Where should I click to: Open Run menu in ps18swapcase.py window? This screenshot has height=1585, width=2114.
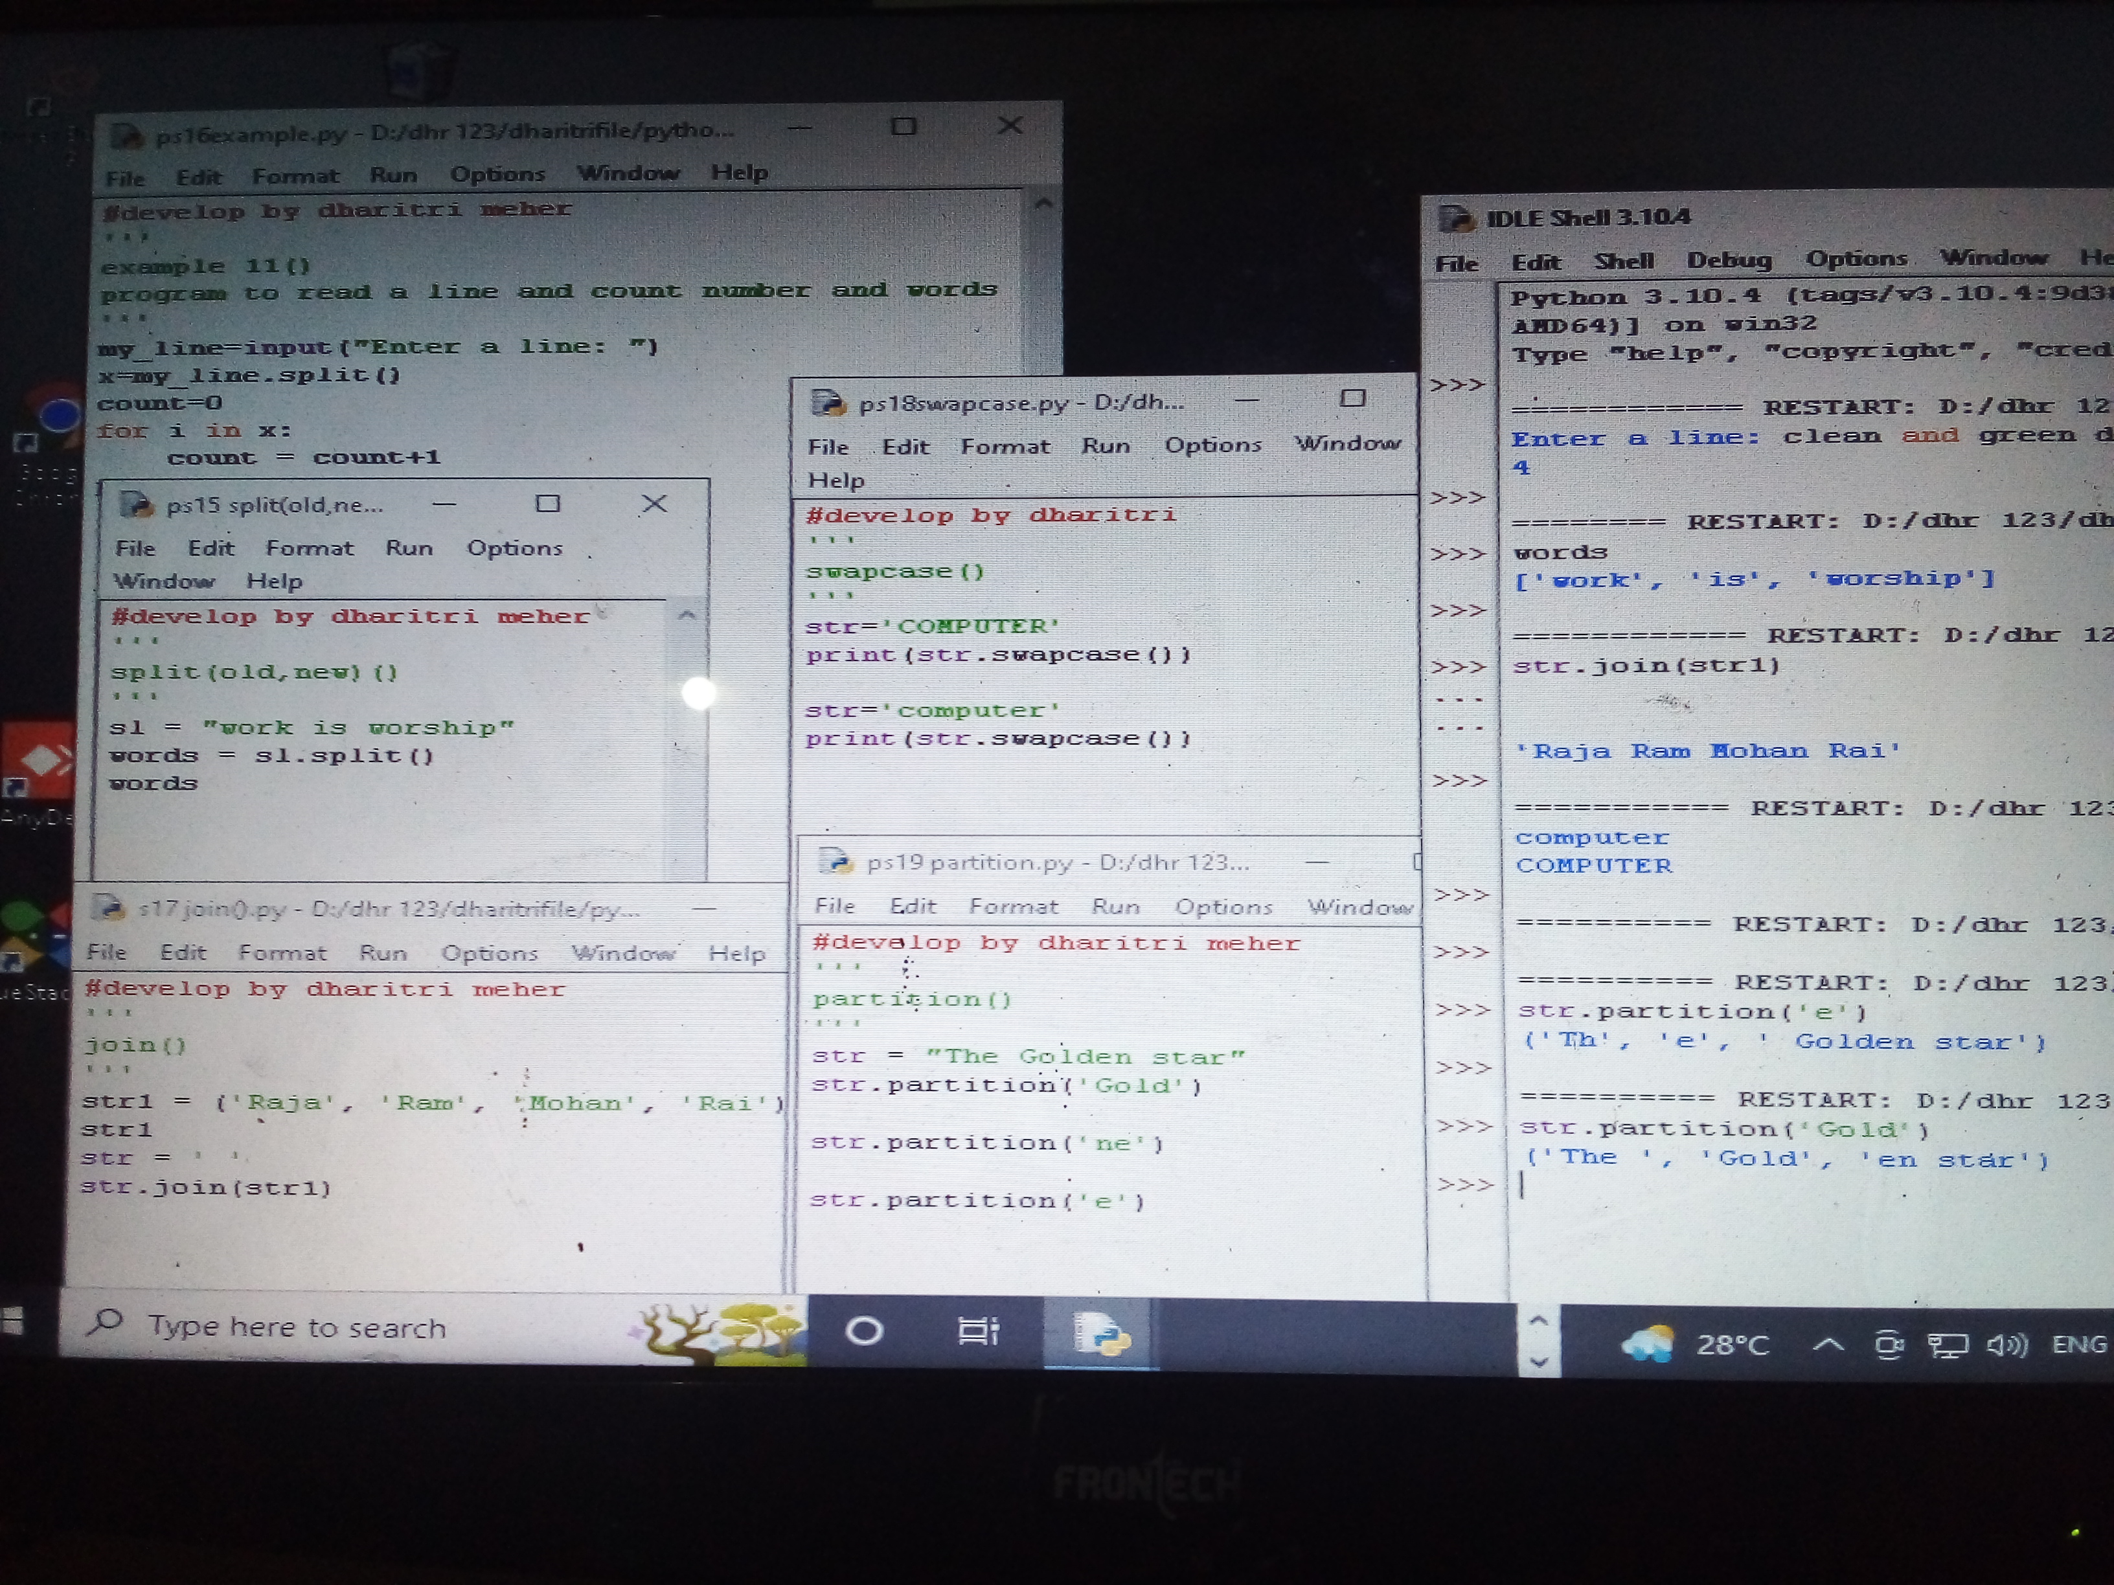tap(1105, 446)
